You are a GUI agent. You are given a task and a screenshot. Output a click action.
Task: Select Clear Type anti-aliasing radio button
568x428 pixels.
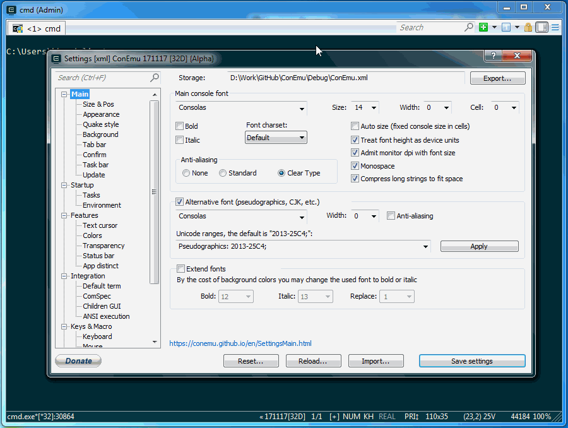(281, 173)
